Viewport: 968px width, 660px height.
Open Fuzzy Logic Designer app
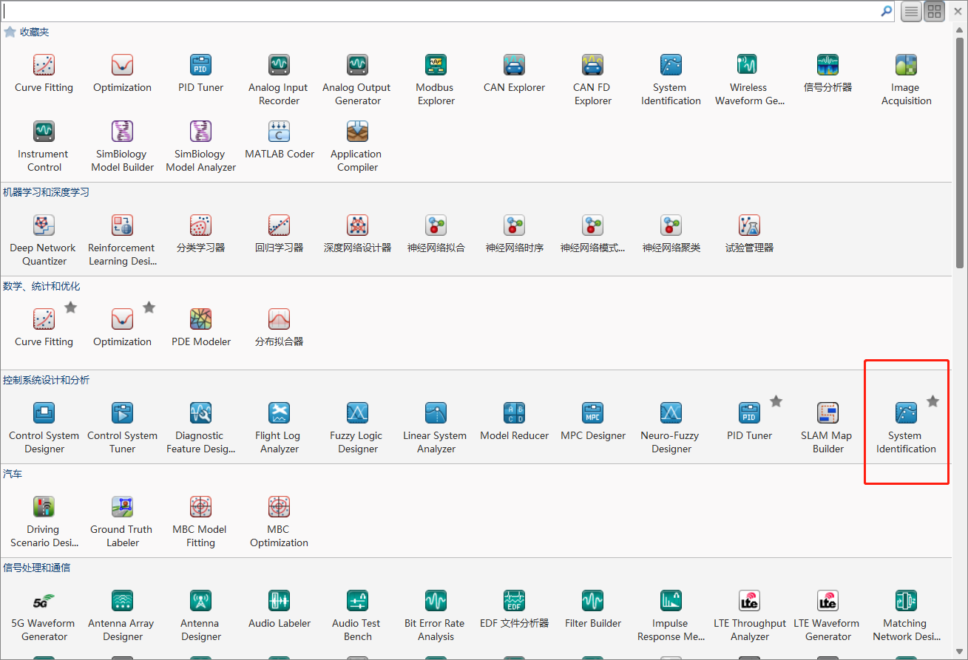point(358,429)
